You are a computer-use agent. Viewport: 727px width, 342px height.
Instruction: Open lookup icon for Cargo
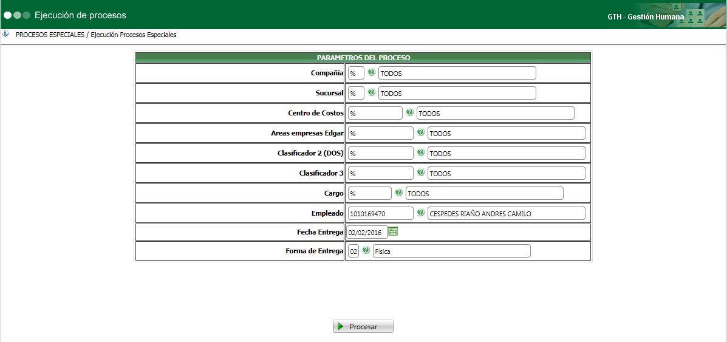[x=399, y=192]
